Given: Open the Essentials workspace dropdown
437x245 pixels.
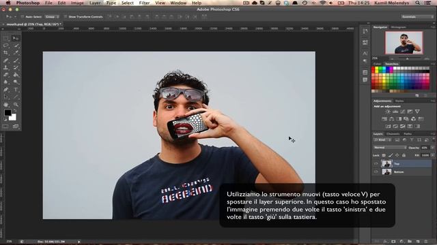Looking at the screenshot, I should click(x=417, y=16).
